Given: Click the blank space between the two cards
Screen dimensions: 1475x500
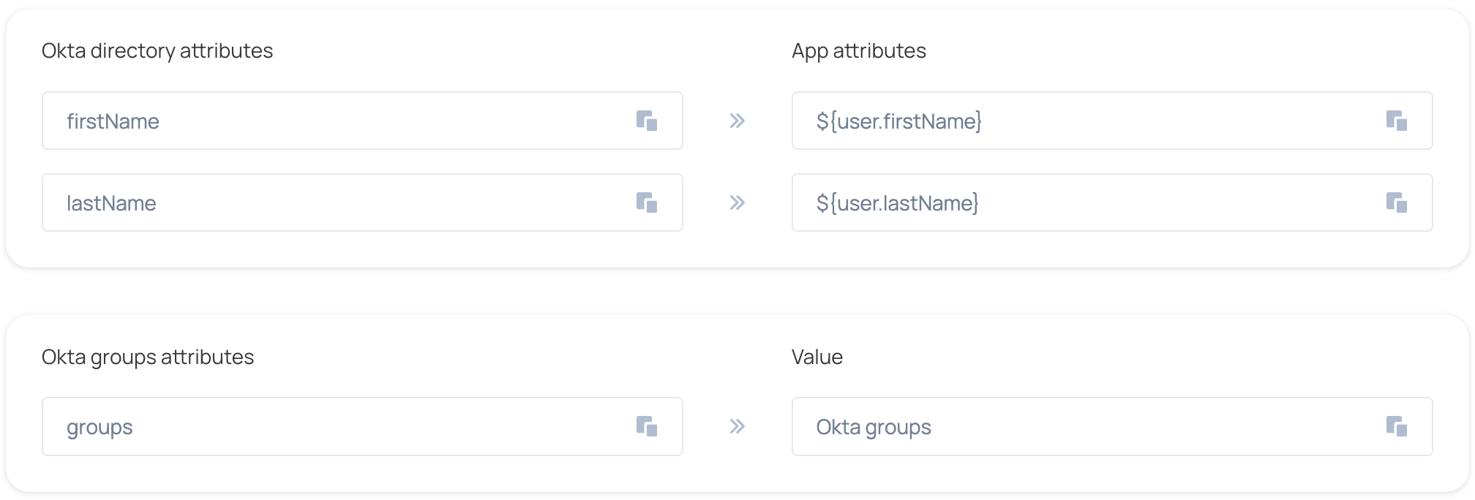Looking at the screenshot, I should (737, 292).
